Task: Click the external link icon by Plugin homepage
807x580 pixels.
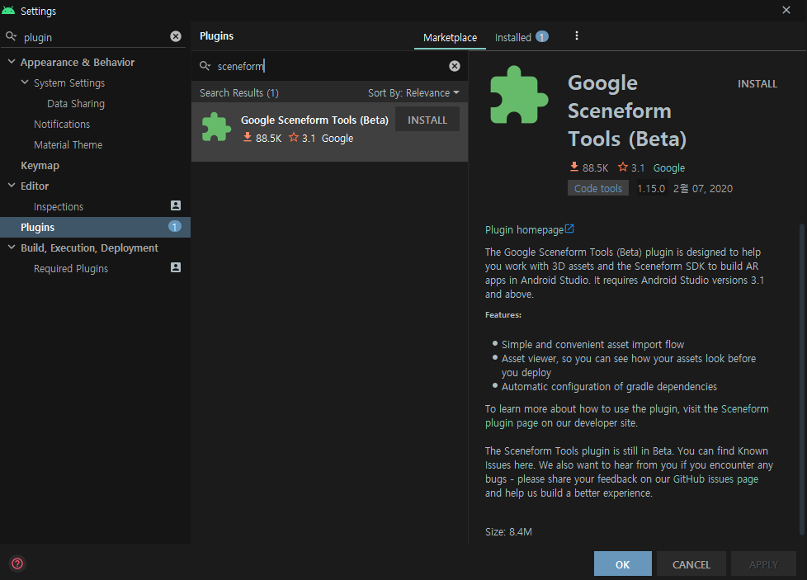Action: point(569,229)
